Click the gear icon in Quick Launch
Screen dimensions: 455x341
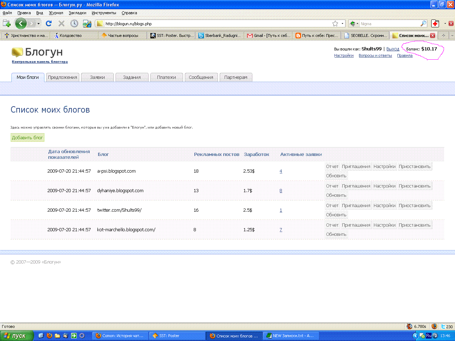click(82, 336)
